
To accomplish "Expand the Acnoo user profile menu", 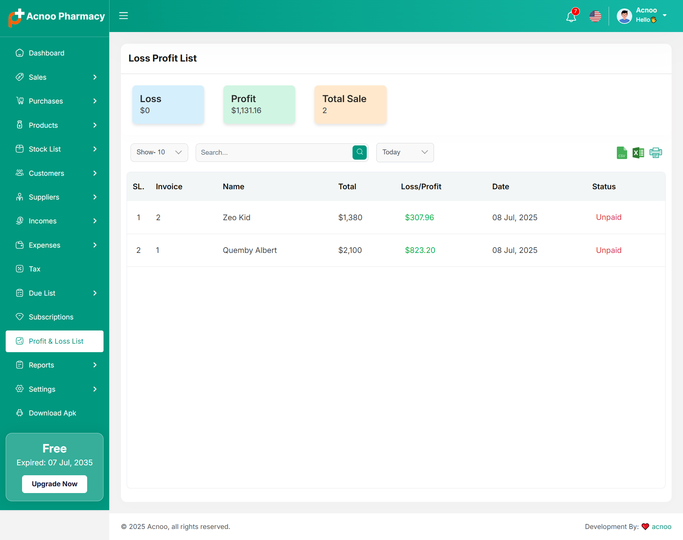I will [664, 15].
